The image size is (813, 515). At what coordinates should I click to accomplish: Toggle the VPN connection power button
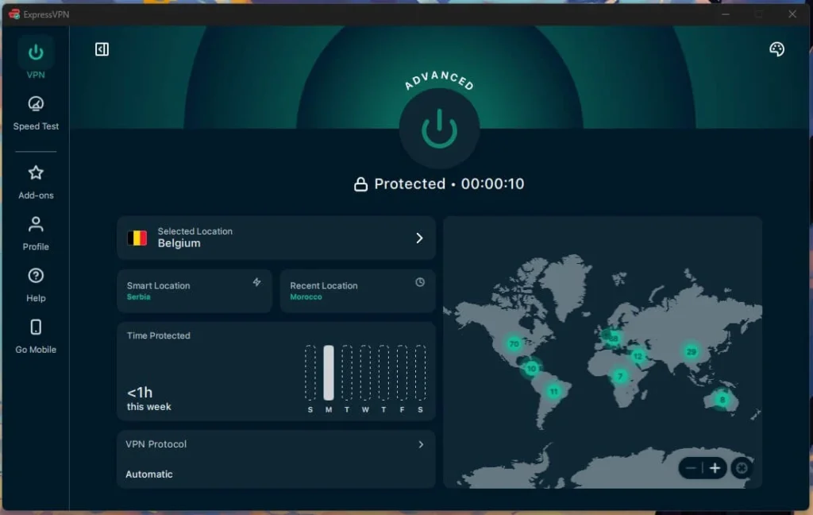coord(439,129)
